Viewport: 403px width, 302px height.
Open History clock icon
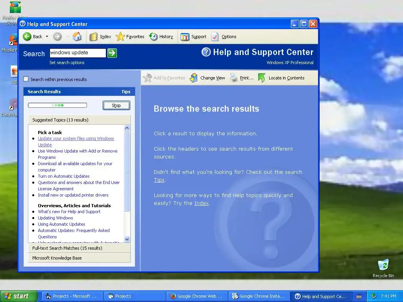coord(153,37)
